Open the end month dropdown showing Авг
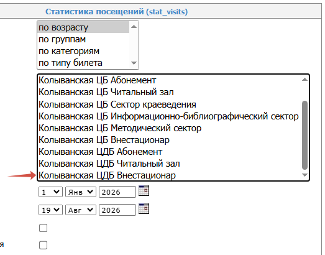 [81, 210]
